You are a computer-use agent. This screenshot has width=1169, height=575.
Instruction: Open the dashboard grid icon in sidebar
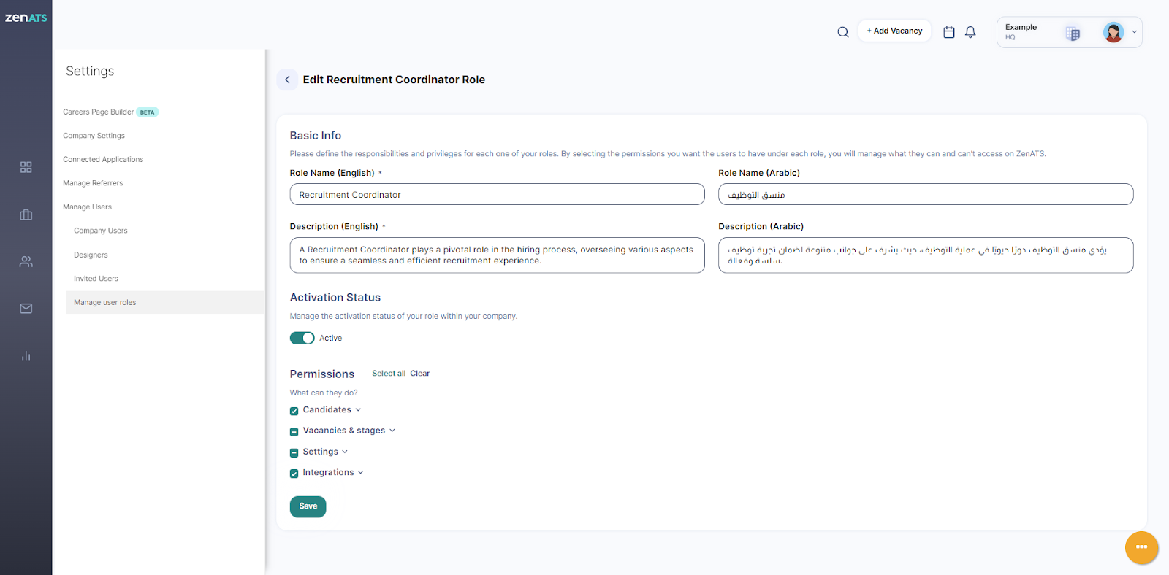pyautogui.click(x=26, y=167)
